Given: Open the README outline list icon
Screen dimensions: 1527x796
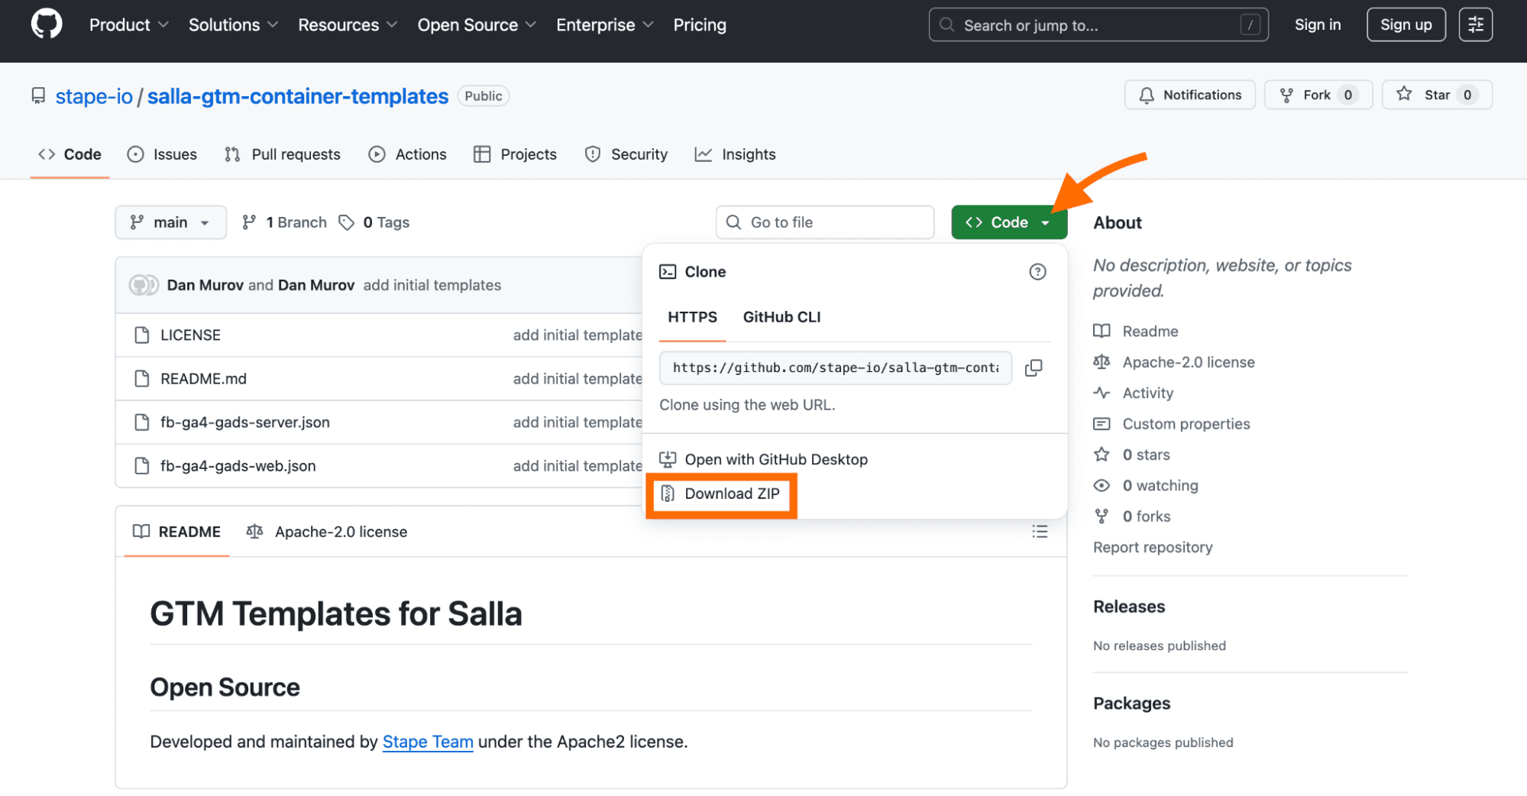Looking at the screenshot, I should point(1040,532).
